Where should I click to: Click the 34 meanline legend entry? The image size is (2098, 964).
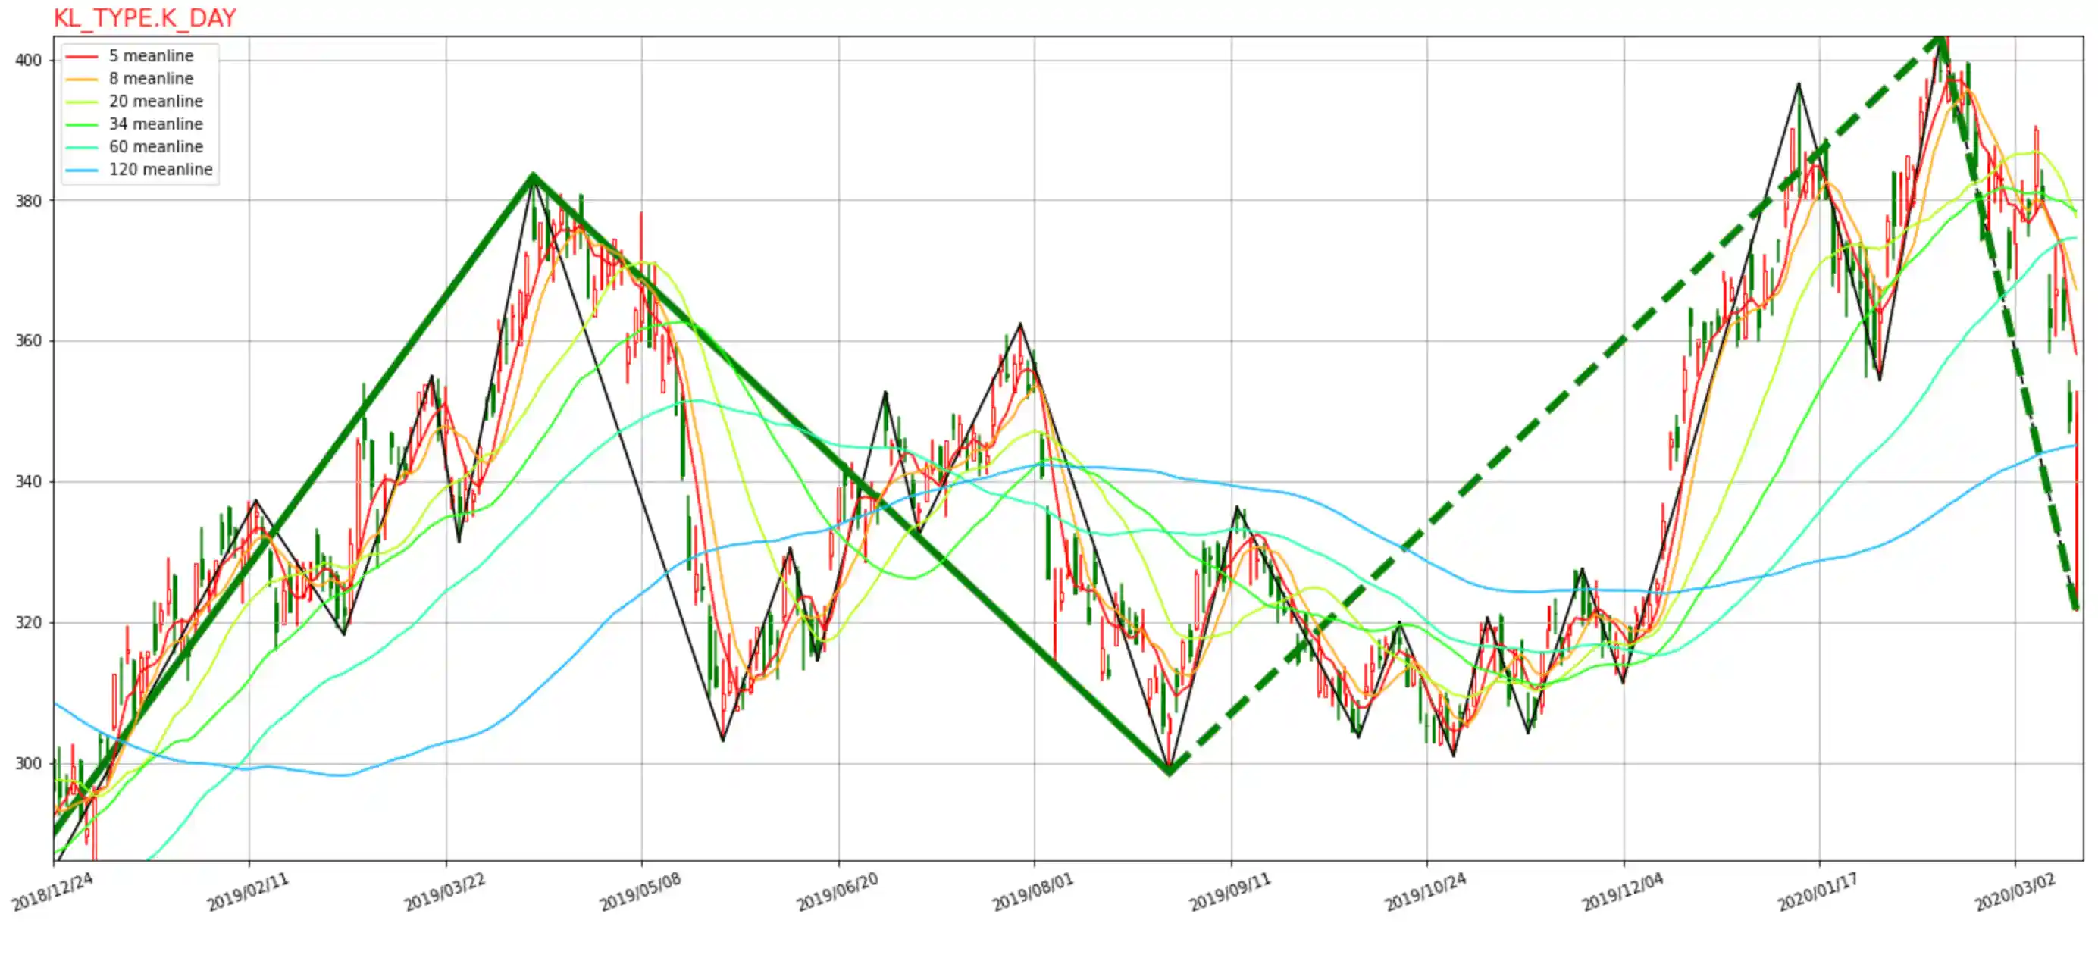click(155, 124)
